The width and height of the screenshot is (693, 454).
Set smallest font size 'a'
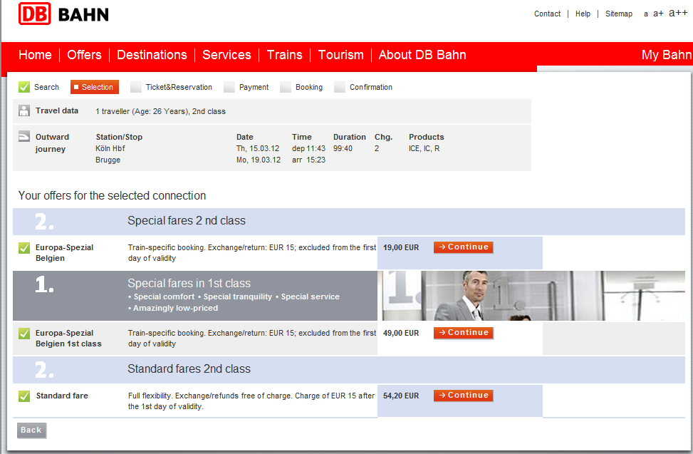(646, 14)
